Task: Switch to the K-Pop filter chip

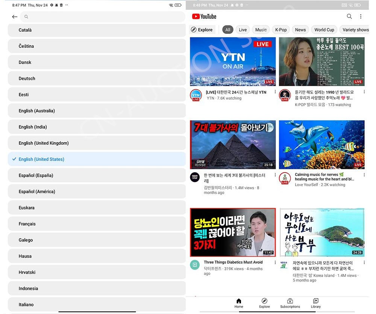Action: tap(281, 30)
